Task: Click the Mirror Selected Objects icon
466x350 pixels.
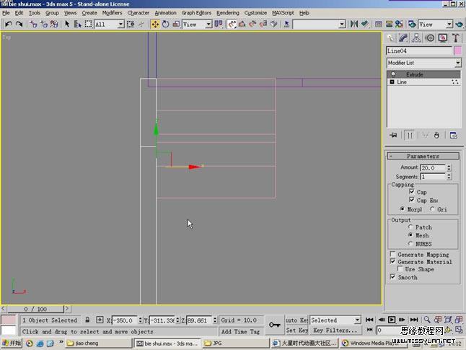Action: [x=353, y=24]
